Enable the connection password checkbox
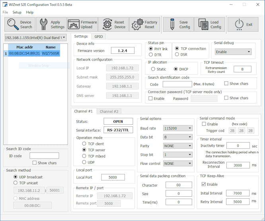This screenshot has height=221, width=265. (150, 98)
